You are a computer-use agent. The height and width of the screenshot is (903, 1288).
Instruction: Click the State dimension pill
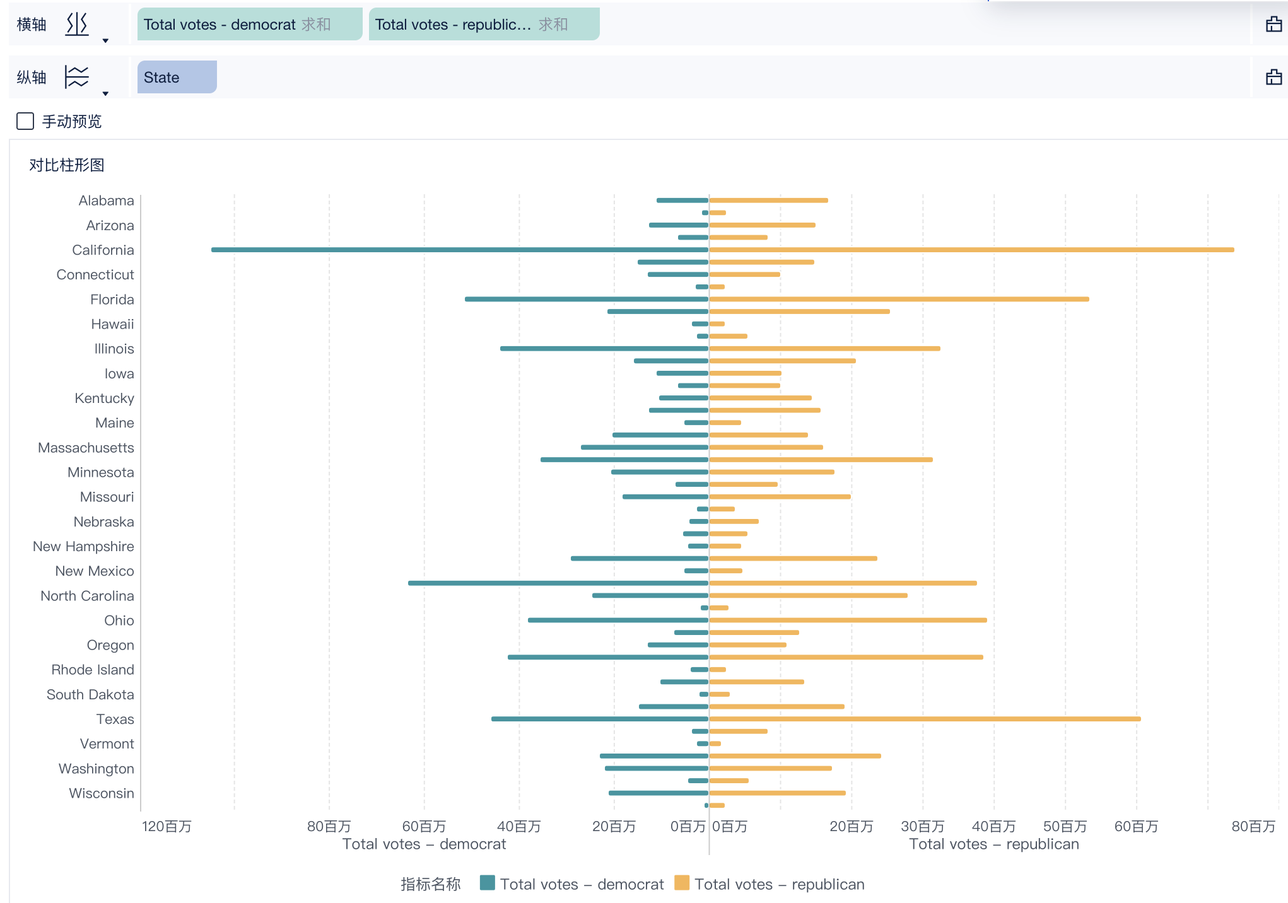pyautogui.click(x=177, y=78)
